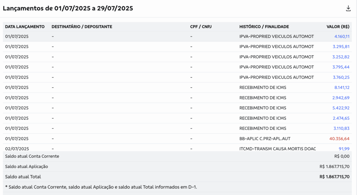This screenshot has width=357, height=195.
Task: Click the 02/07/2025 date cell
Action: click(x=17, y=149)
